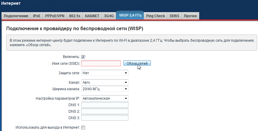This screenshot has width=258, height=131.
Task: Expand the Защита сети dropdown
Action: [x=104, y=73]
